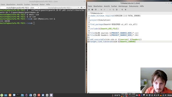Image resolution: width=172 pixels, height=97 pixels.
Task: Open the Datei menu in xed editor
Action: (x=90, y=6)
